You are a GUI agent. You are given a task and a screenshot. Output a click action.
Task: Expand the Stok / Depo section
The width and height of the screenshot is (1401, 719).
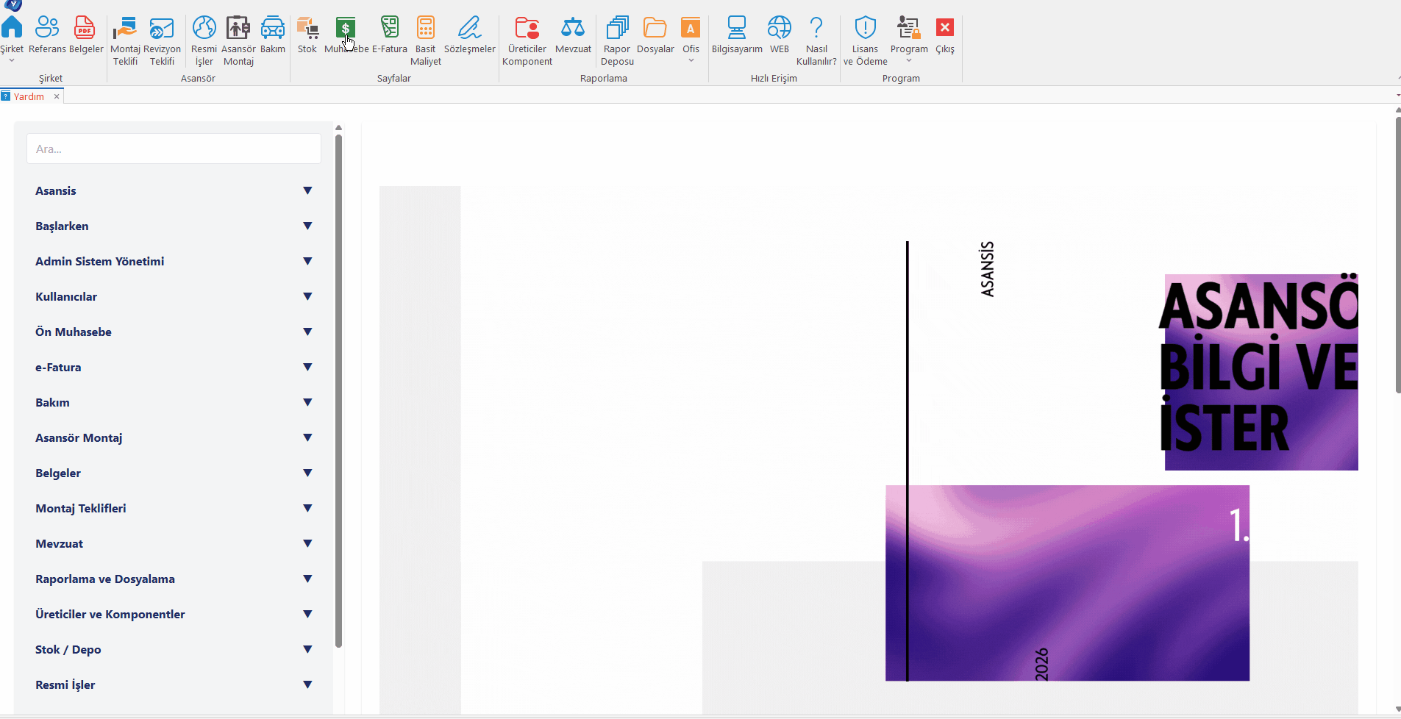click(x=307, y=649)
